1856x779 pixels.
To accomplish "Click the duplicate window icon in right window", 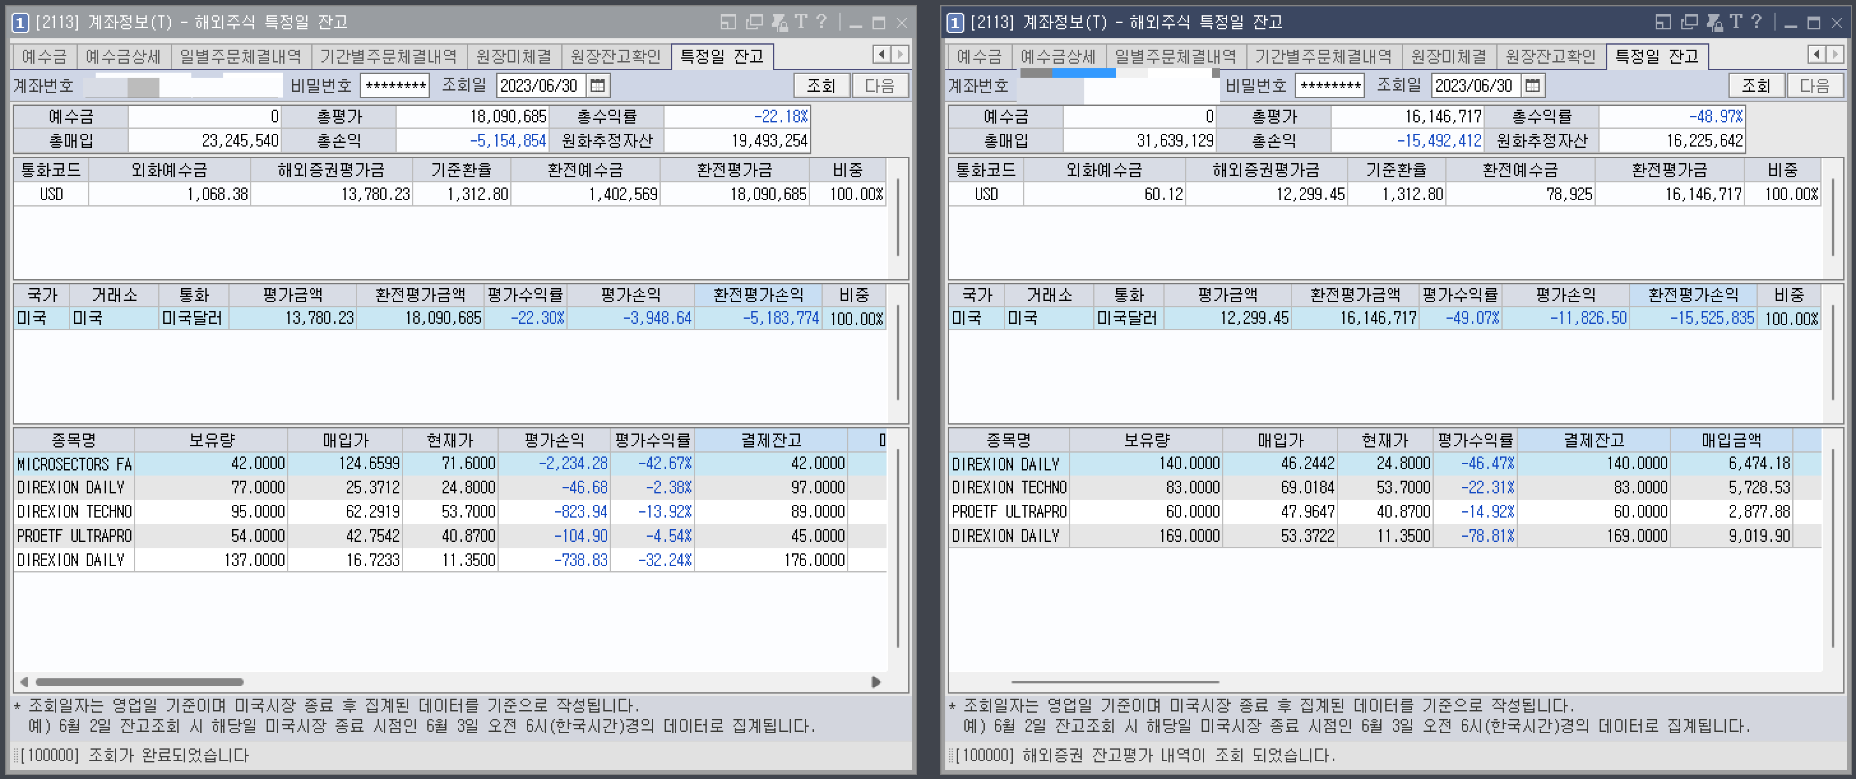I will click(1689, 22).
